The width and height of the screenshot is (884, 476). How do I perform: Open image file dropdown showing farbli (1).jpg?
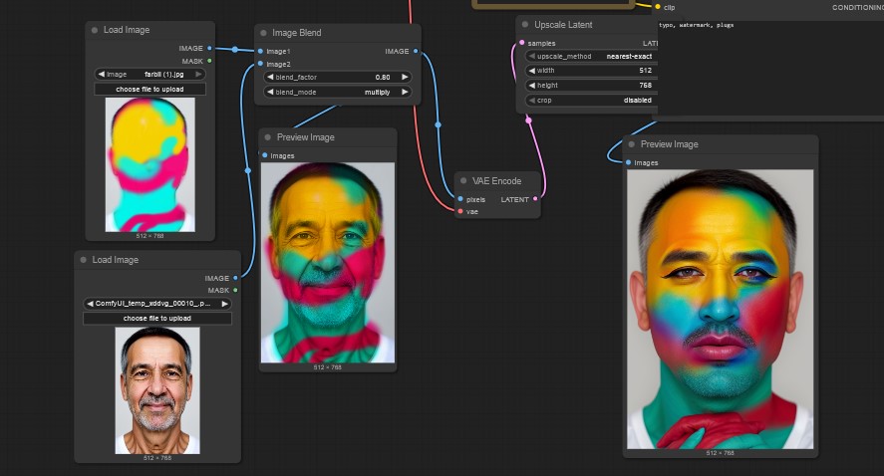coord(149,75)
